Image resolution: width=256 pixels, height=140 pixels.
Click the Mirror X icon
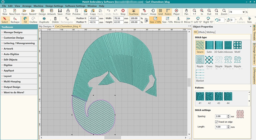178,20
